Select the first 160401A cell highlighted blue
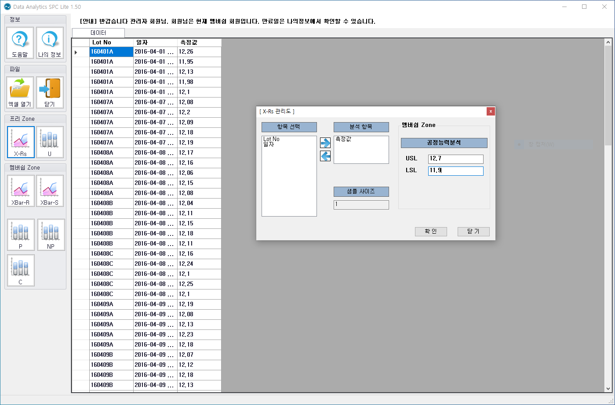Screen dimensions: 615x405 click(111, 52)
